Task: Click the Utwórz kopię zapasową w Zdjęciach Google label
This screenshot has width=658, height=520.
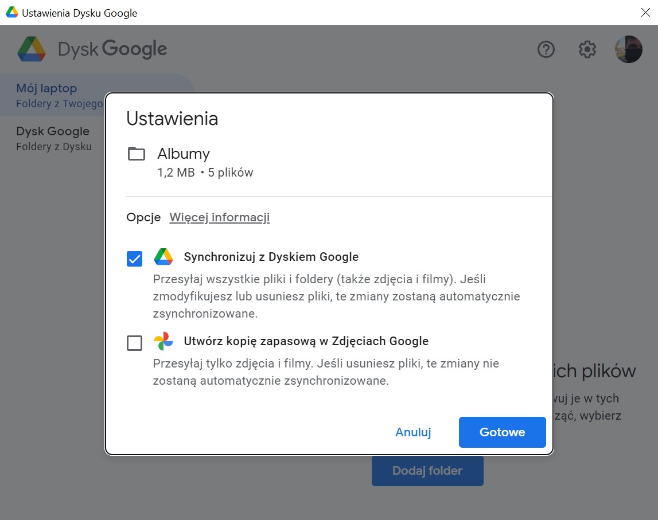Action: (x=306, y=341)
